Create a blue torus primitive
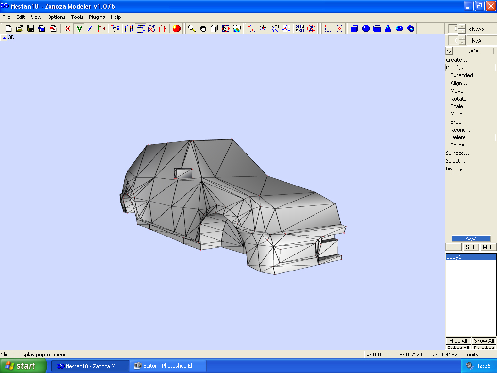This screenshot has height=373, width=497. pos(399,29)
